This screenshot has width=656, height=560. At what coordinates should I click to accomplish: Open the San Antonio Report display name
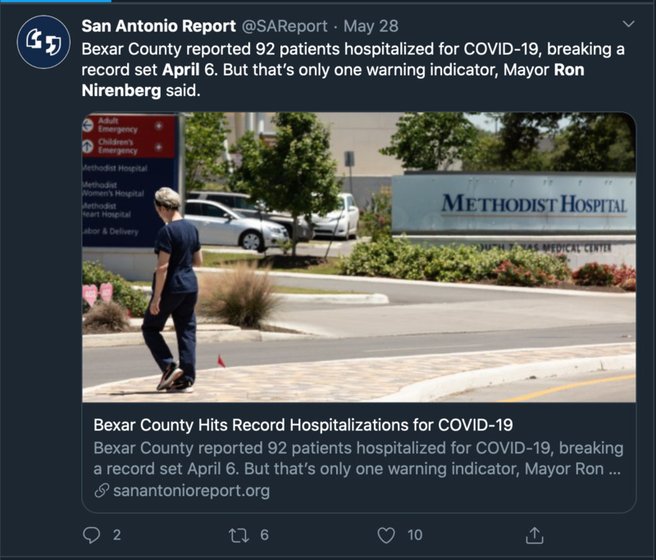158,26
